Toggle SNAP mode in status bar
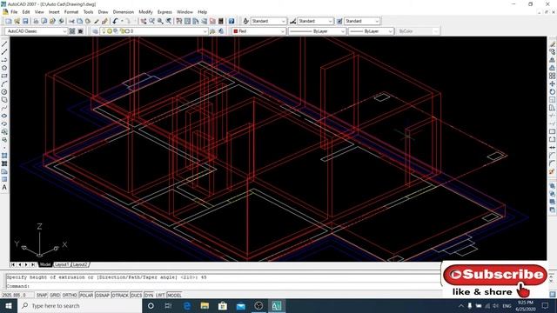This screenshot has width=557, height=313. click(x=42, y=295)
